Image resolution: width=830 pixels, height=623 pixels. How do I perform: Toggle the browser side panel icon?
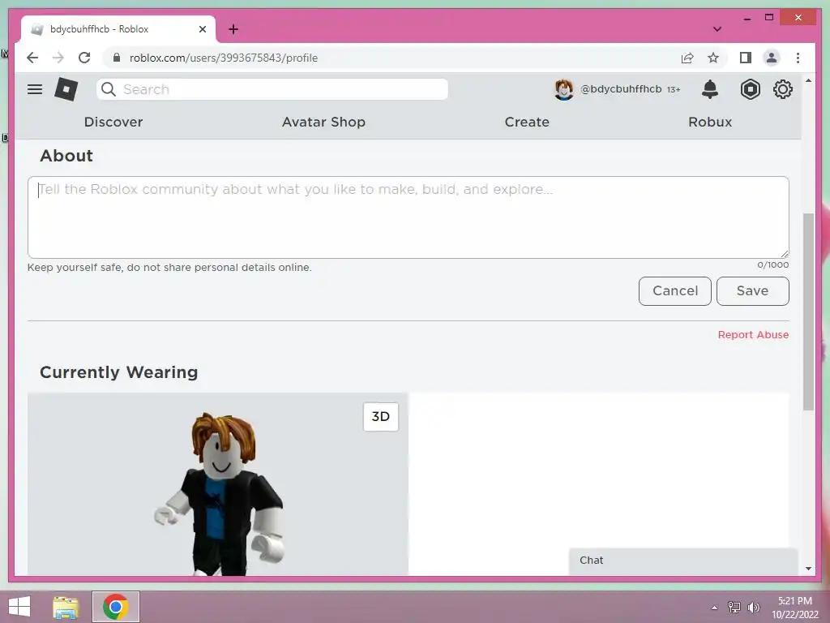[746, 58]
